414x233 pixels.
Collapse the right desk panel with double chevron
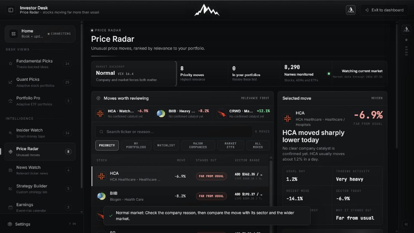[x=406, y=224]
